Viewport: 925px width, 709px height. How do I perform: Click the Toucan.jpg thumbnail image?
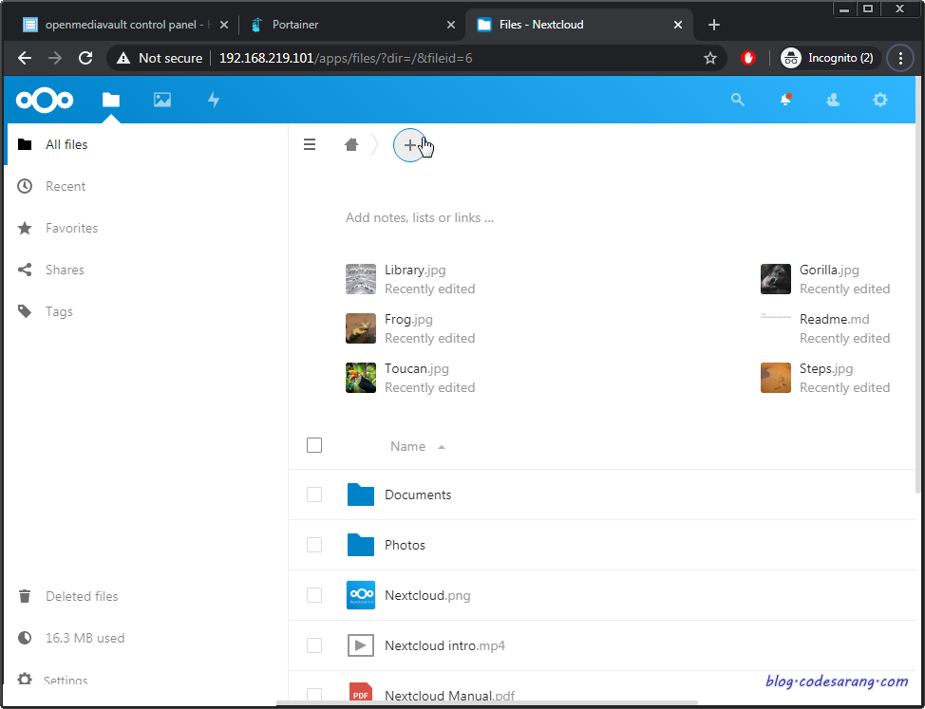(361, 378)
